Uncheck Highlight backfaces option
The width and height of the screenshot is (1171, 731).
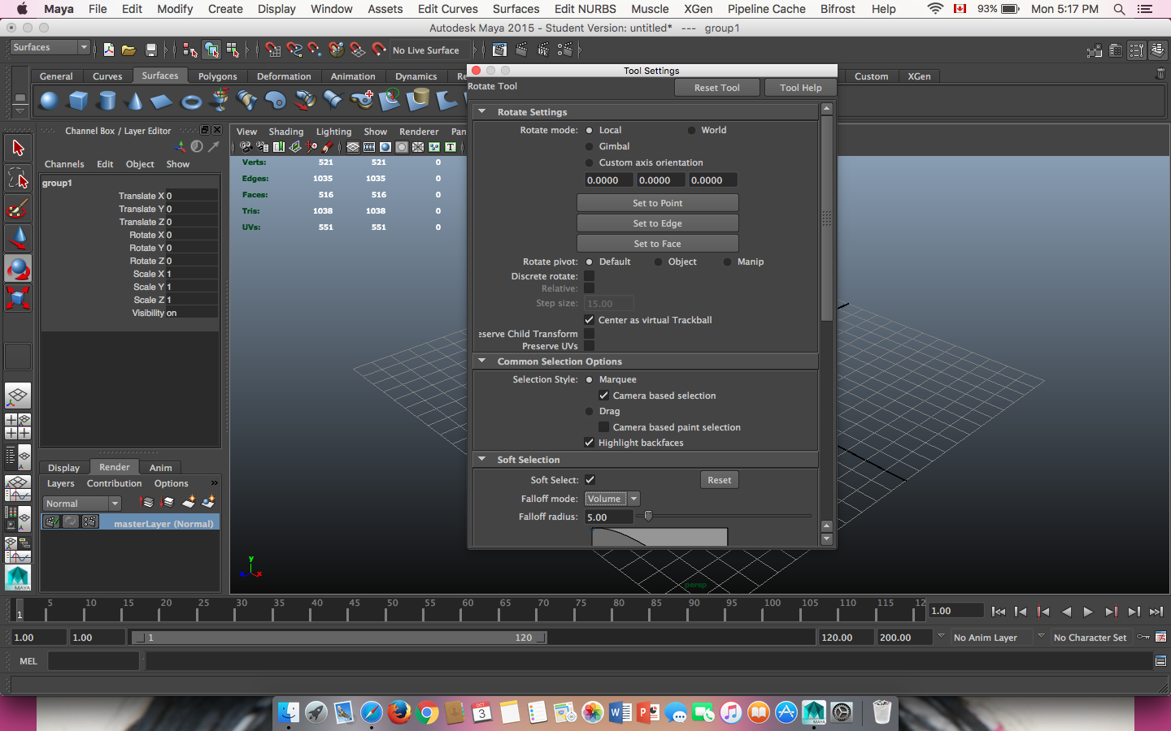[x=590, y=443]
